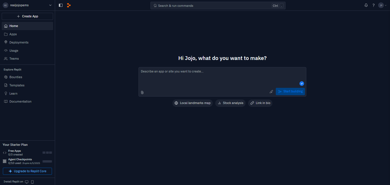The image size is (390, 185).
Task: Click the Learn lightbulb icon
Action: (x=6, y=93)
